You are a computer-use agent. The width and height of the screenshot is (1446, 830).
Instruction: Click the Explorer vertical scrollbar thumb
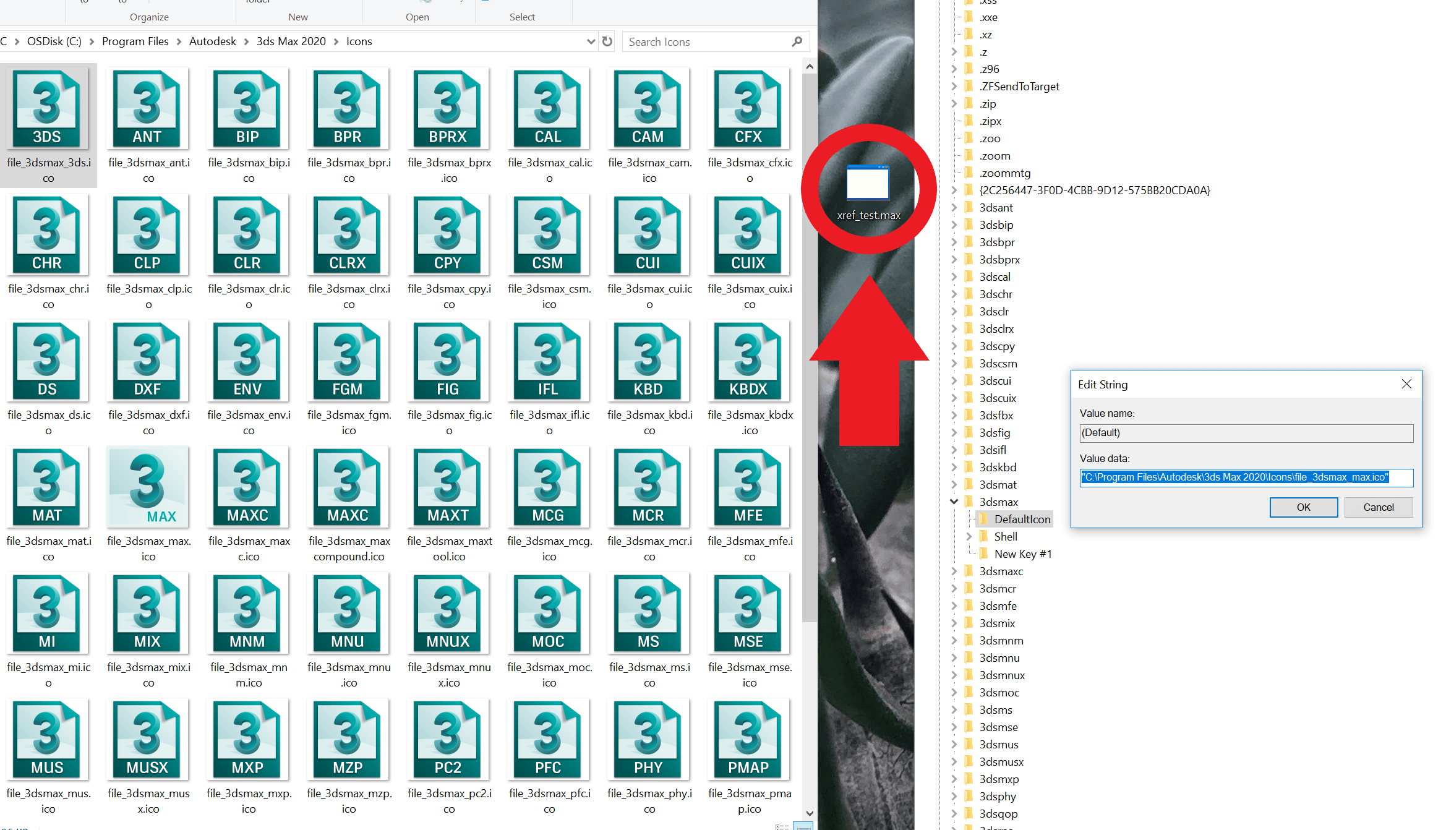pos(809,346)
